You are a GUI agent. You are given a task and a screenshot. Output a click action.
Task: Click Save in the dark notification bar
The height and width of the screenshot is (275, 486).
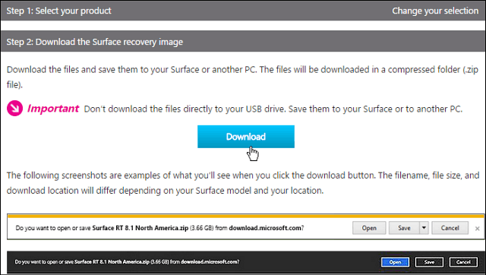tap(429, 262)
